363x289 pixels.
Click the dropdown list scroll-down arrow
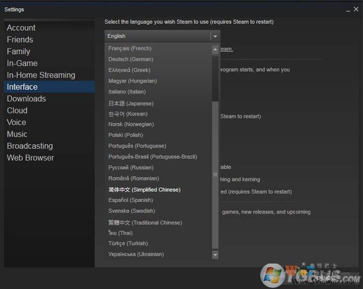coord(215,255)
